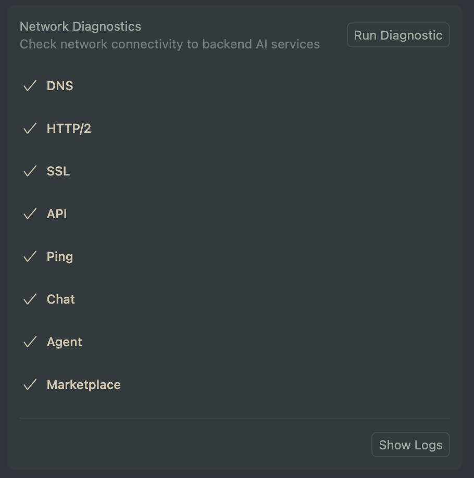The width and height of the screenshot is (474, 478).
Task: Click the Agent checkmark icon
Action: pyautogui.click(x=30, y=342)
